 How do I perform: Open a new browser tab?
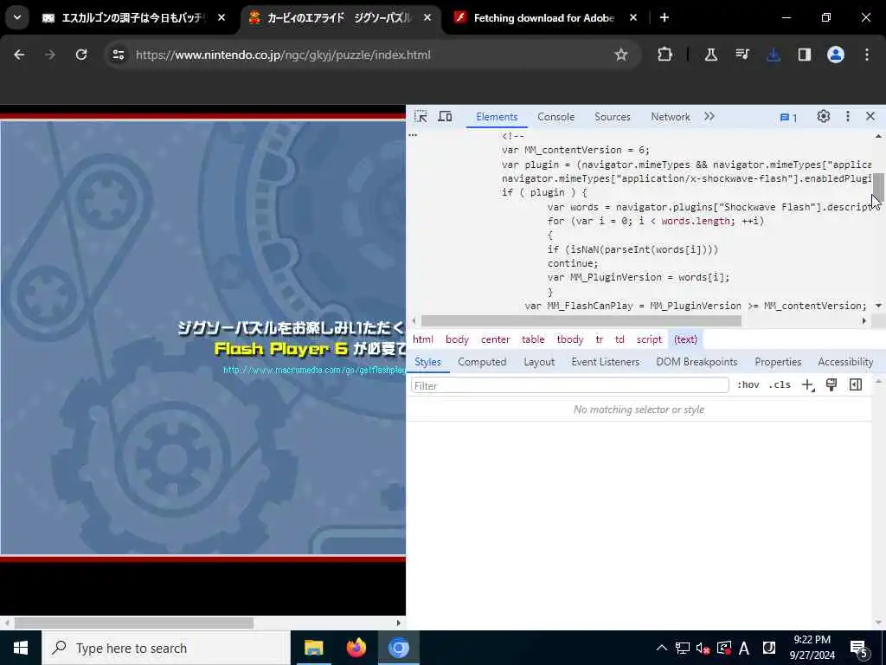(x=664, y=17)
